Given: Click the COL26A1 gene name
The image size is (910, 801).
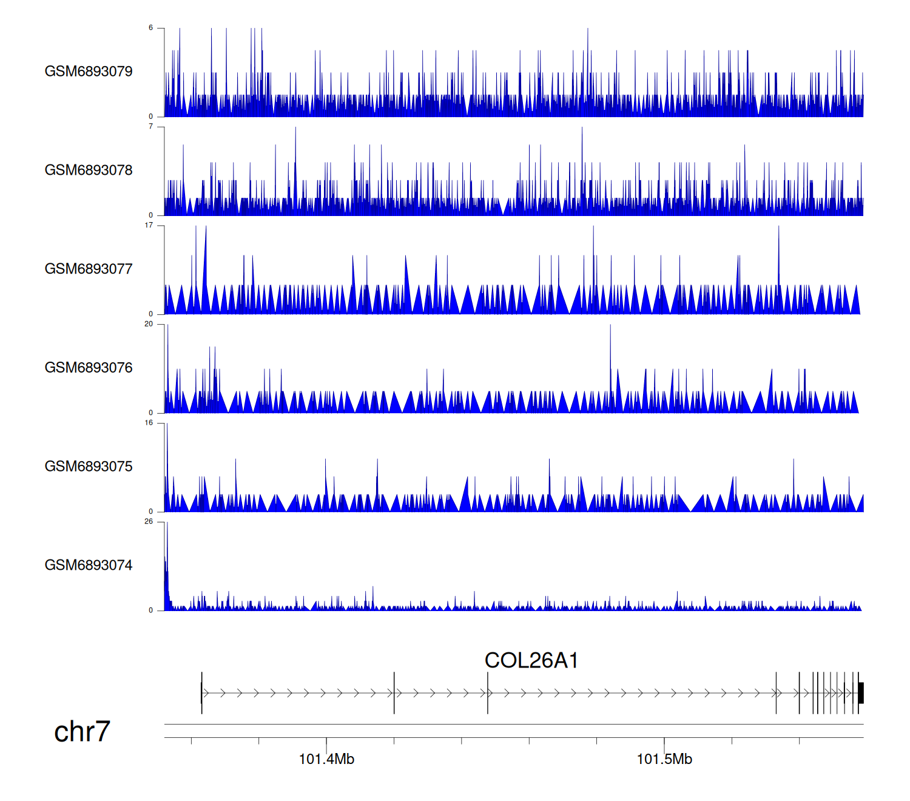Looking at the screenshot, I should click(x=531, y=660).
